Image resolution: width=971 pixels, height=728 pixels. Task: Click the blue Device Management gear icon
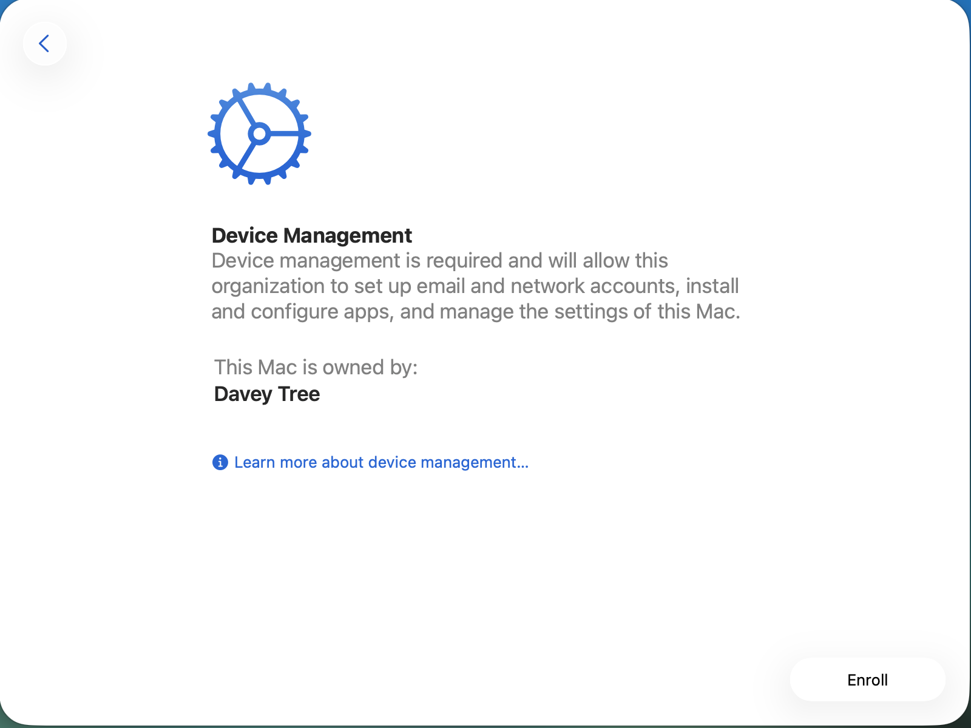tap(260, 133)
